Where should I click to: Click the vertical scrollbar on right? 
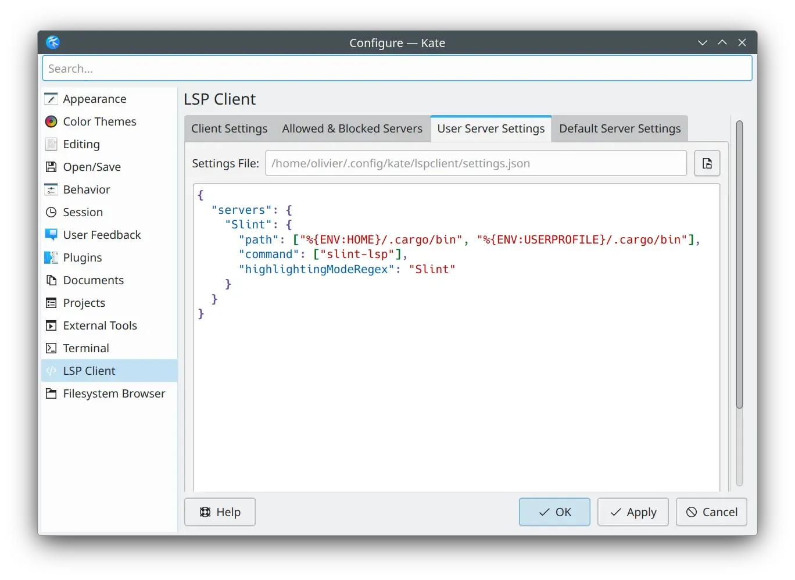click(x=739, y=264)
